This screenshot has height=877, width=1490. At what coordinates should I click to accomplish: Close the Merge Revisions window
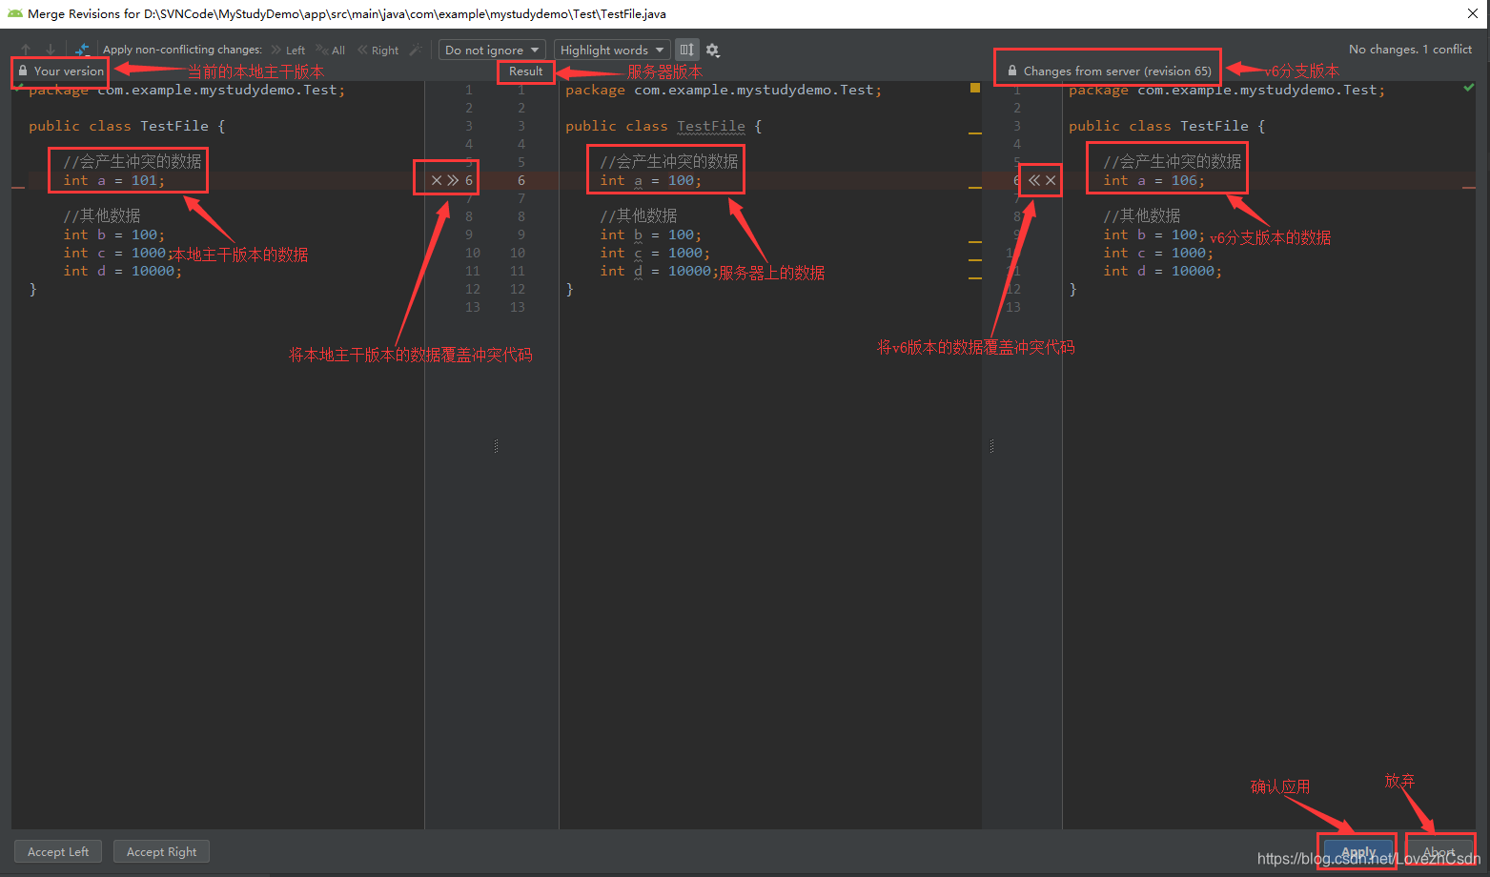1473,13
